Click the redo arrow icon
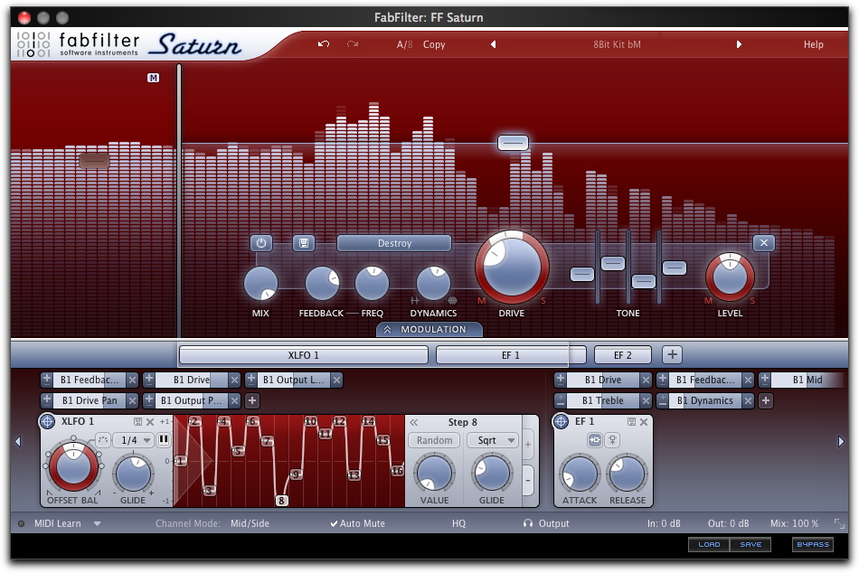Image resolution: width=859 pixels, height=573 pixels. click(353, 43)
